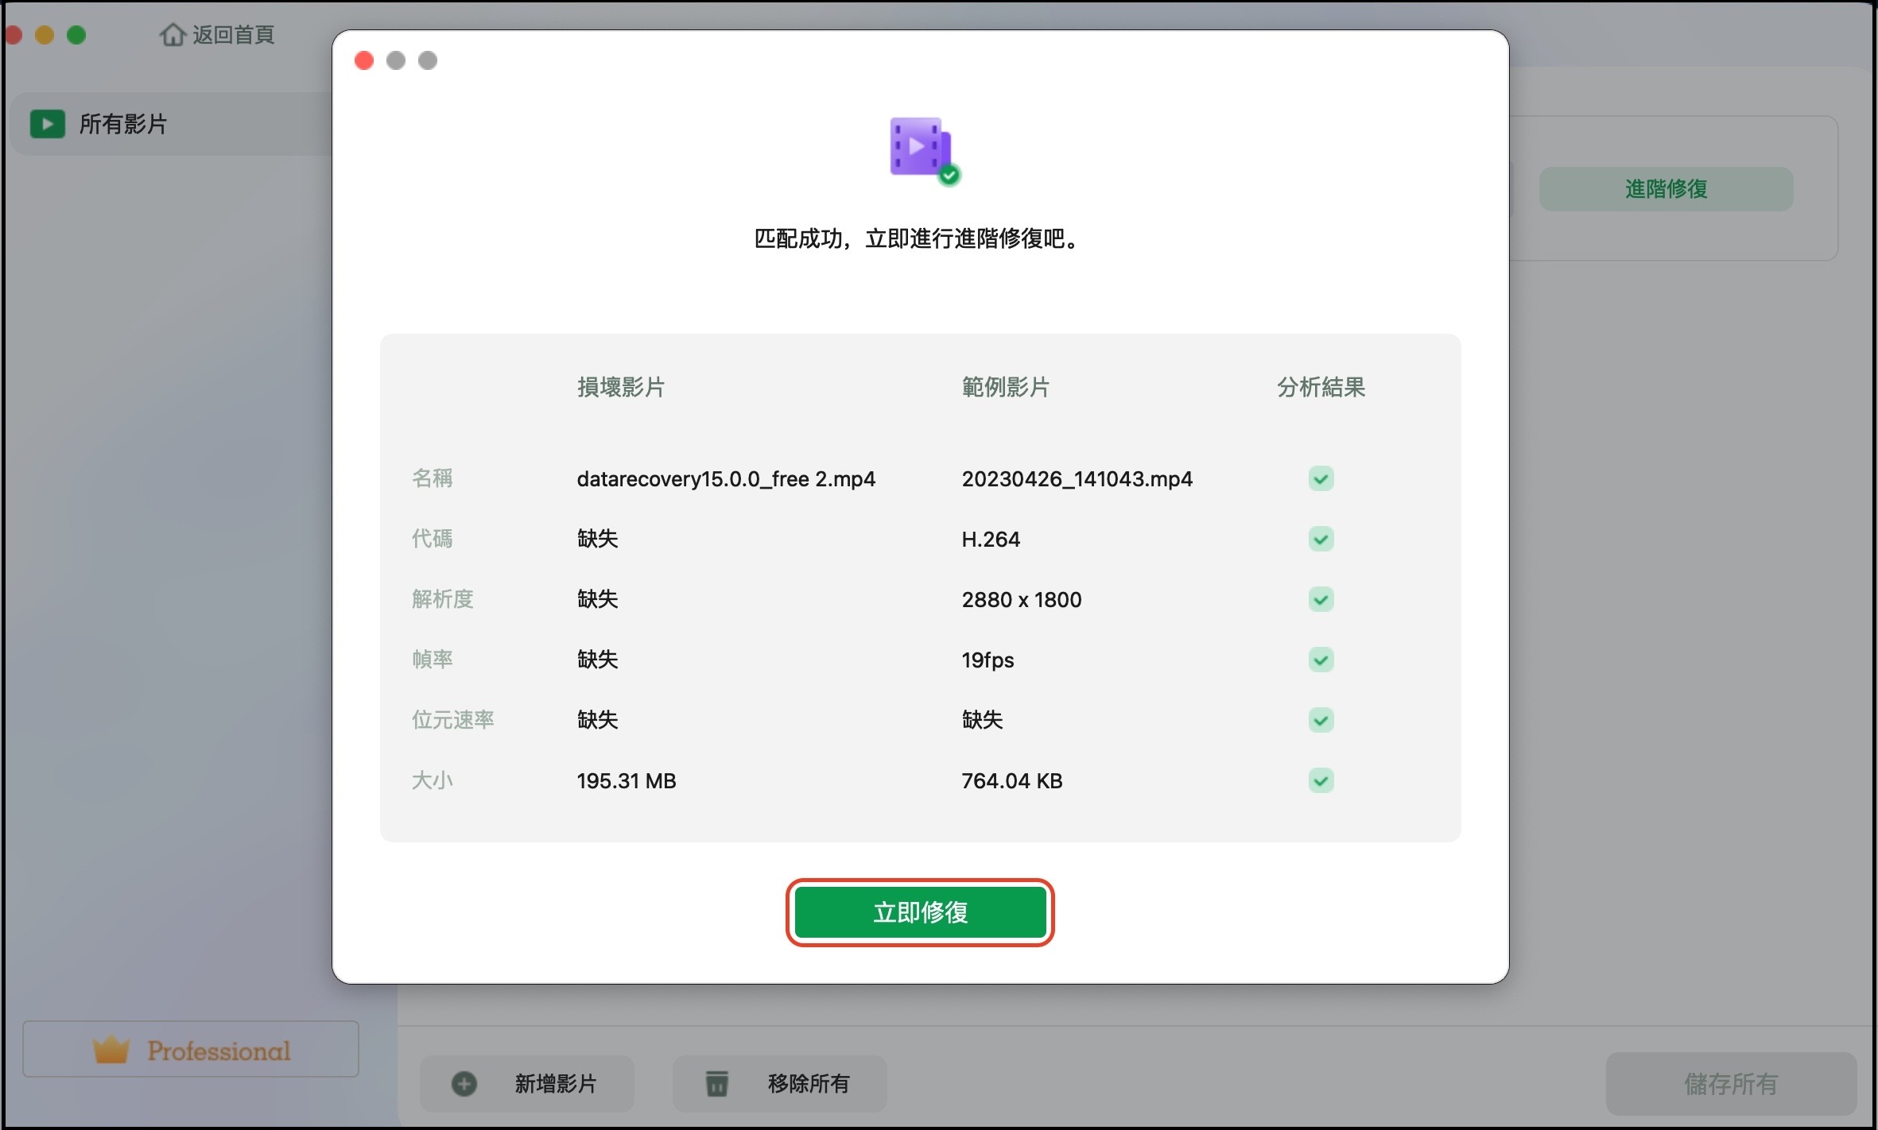The height and width of the screenshot is (1130, 1878).
Task: Click the analysis checkmark for the 幀率 row
Action: (x=1321, y=660)
